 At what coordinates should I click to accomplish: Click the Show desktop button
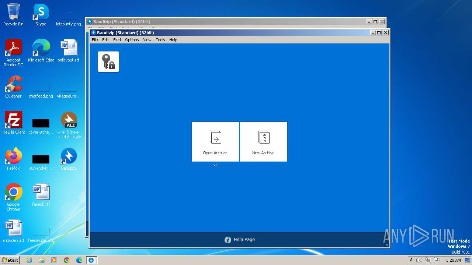pyautogui.click(x=468, y=260)
